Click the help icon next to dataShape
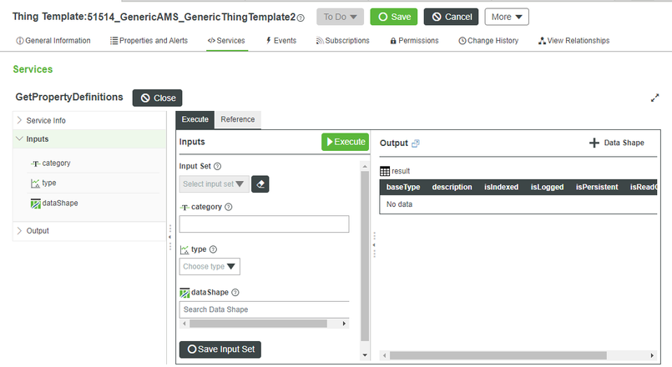Screen dimensions: 672x367 pyautogui.click(x=235, y=293)
